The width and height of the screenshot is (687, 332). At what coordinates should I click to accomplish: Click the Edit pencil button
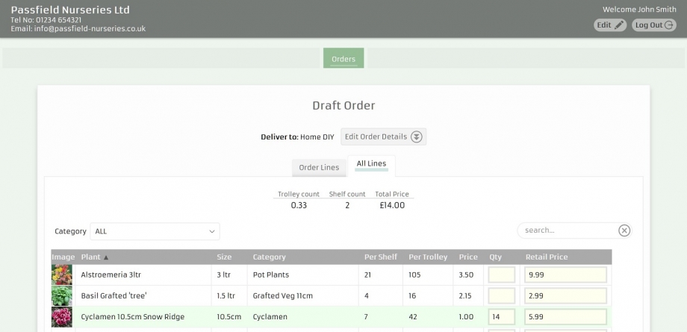610,25
